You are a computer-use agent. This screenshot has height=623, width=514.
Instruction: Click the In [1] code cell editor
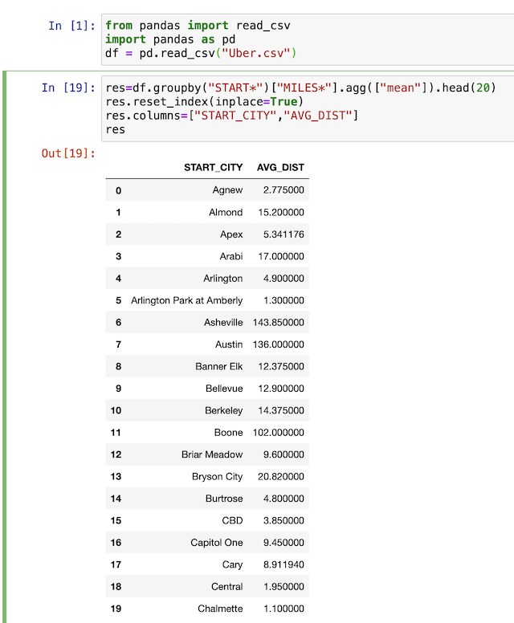pyautogui.click(x=308, y=39)
